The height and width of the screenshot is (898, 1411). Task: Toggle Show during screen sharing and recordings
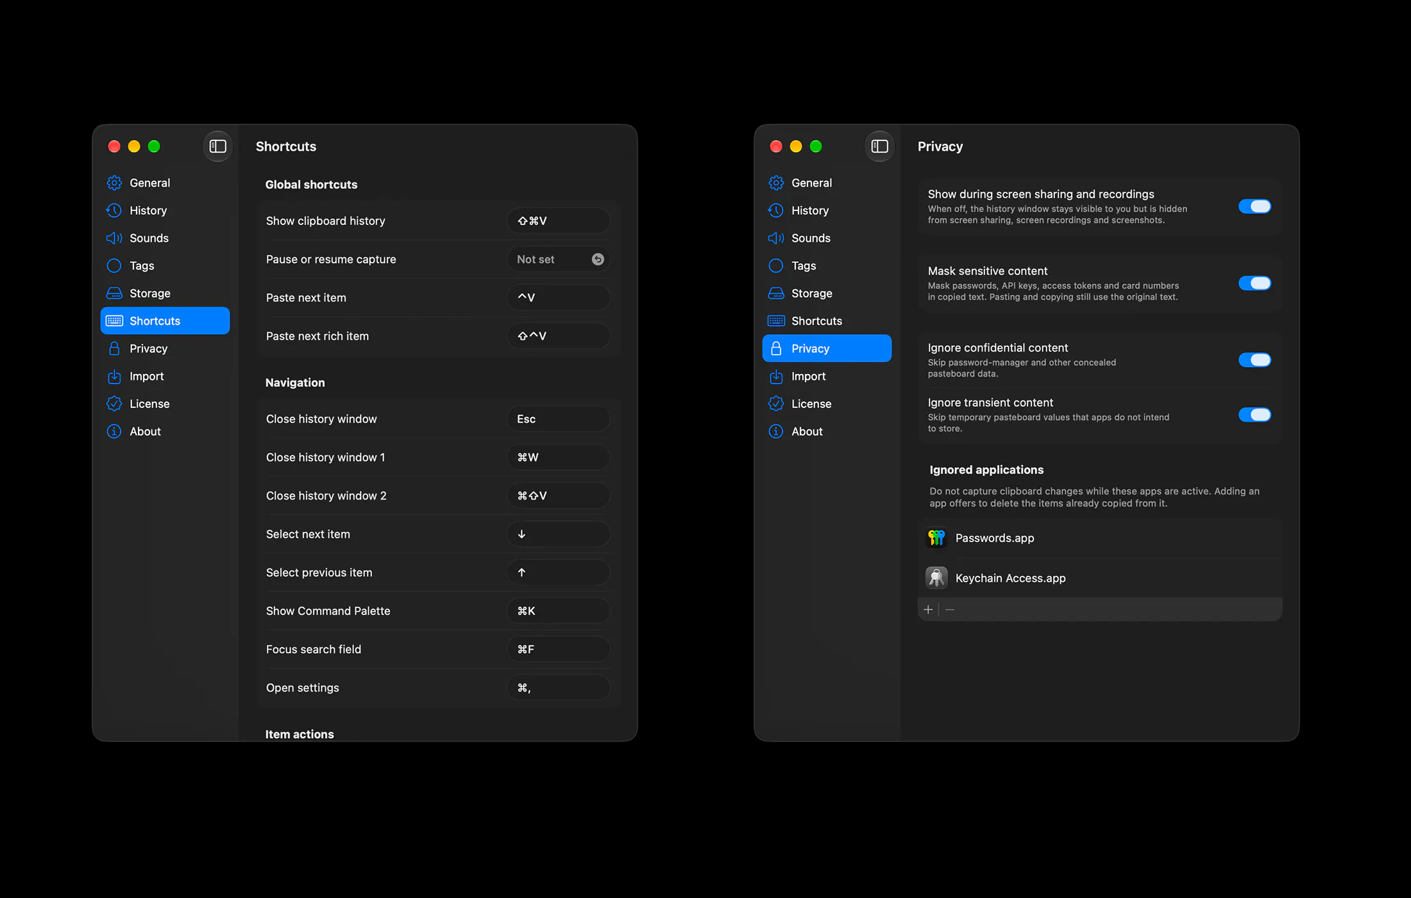(1255, 207)
